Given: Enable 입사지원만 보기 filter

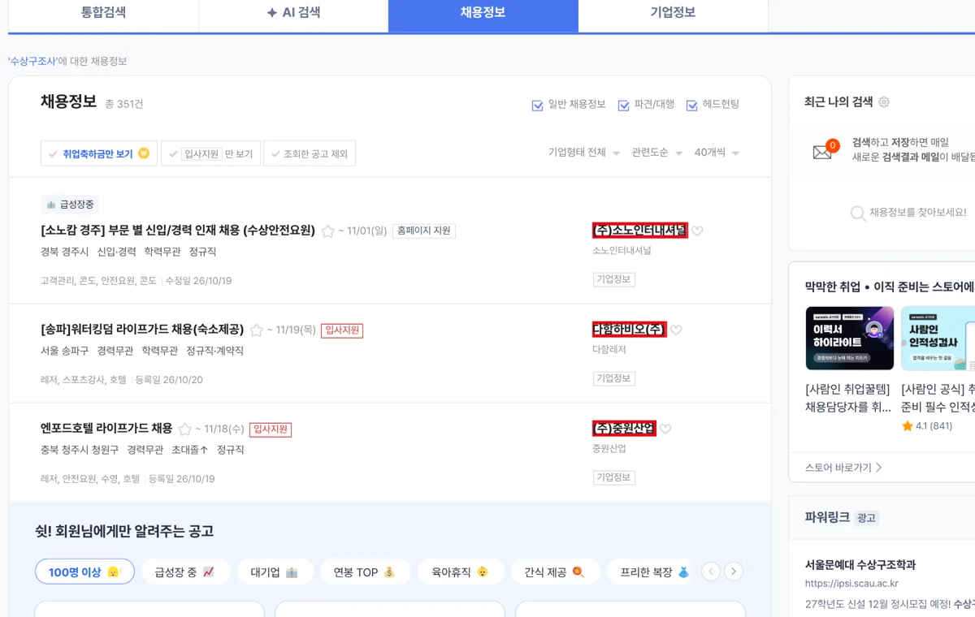Looking at the screenshot, I should pyautogui.click(x=210, y=153).
